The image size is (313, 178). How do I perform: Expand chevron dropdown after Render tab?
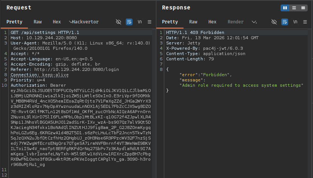[x=254, y=22]
